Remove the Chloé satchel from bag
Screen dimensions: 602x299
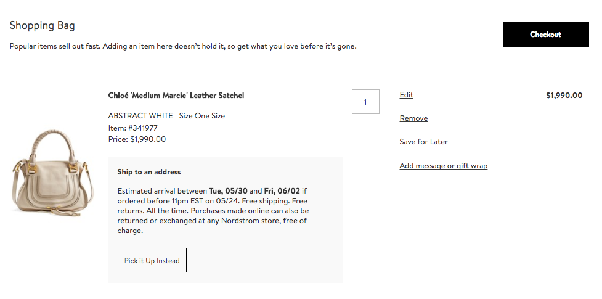click(x=413, y=118)
